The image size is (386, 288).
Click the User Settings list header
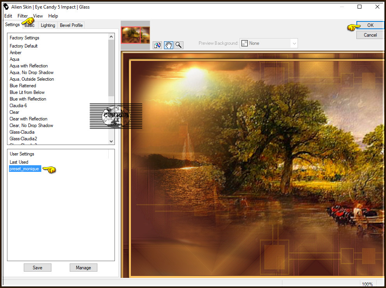pyautogui.click(x=22, y=154)
